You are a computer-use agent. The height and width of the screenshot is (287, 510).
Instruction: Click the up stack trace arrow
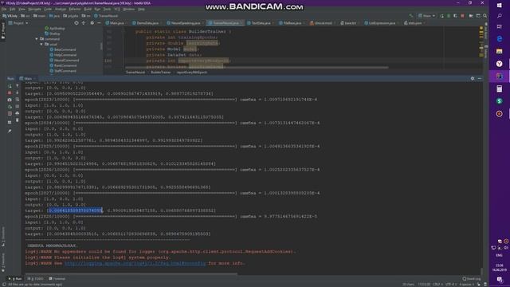[18, 86]
